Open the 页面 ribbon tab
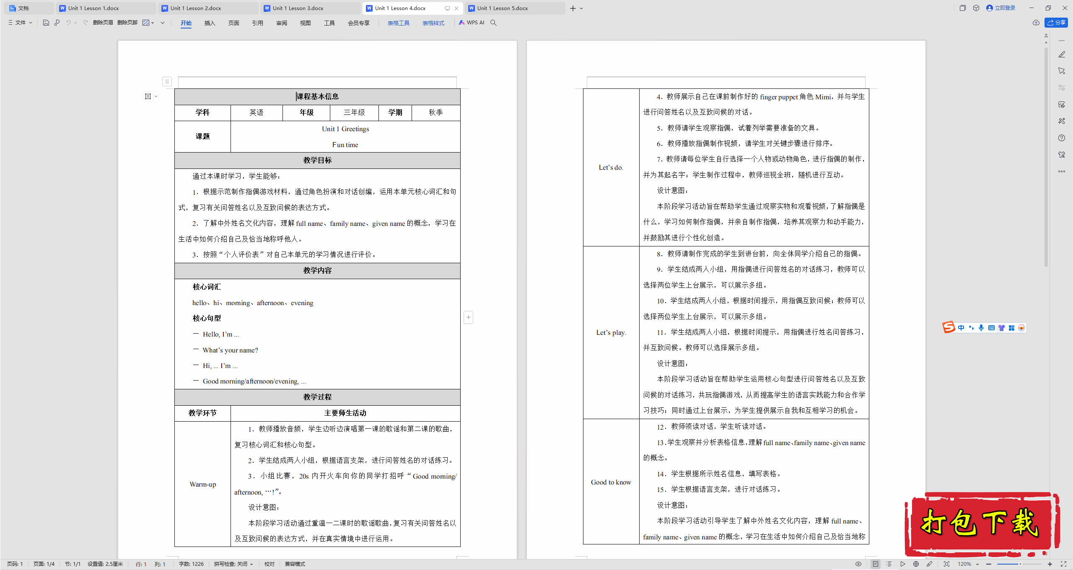 233,23
